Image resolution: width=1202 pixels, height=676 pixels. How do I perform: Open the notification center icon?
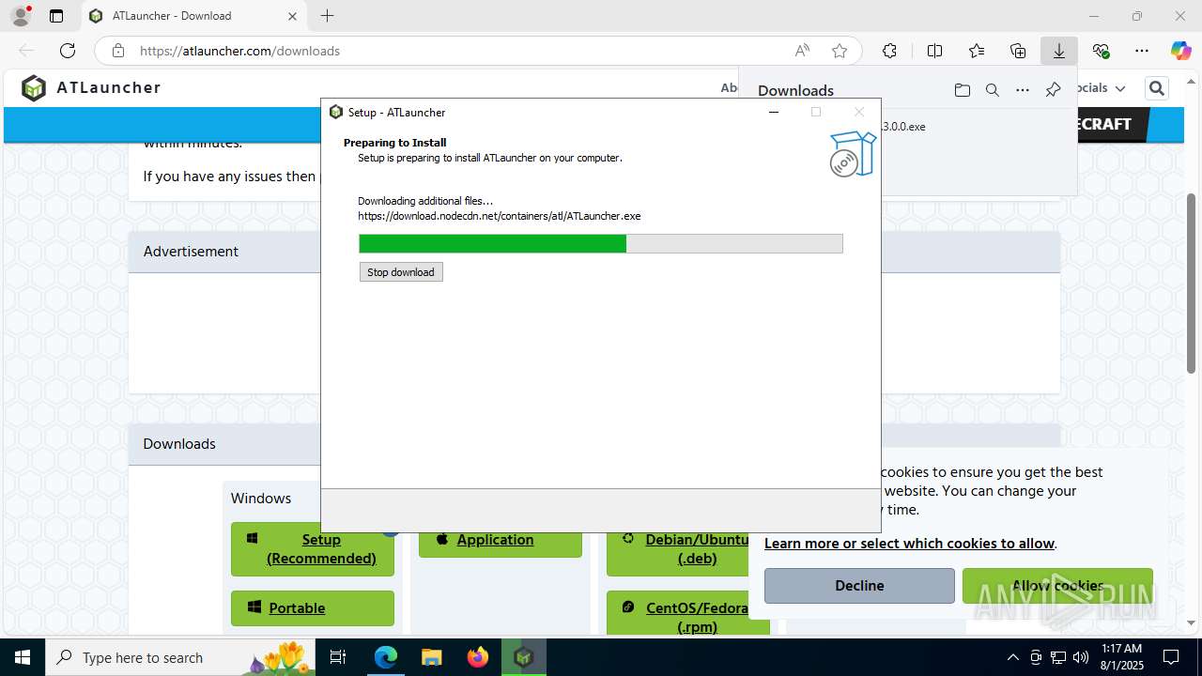tap(1171, 657)
